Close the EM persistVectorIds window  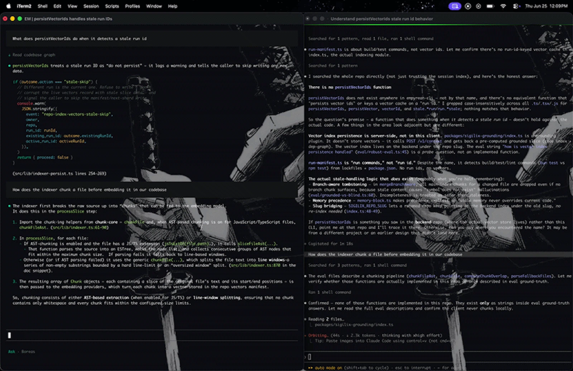pos(5,19)
